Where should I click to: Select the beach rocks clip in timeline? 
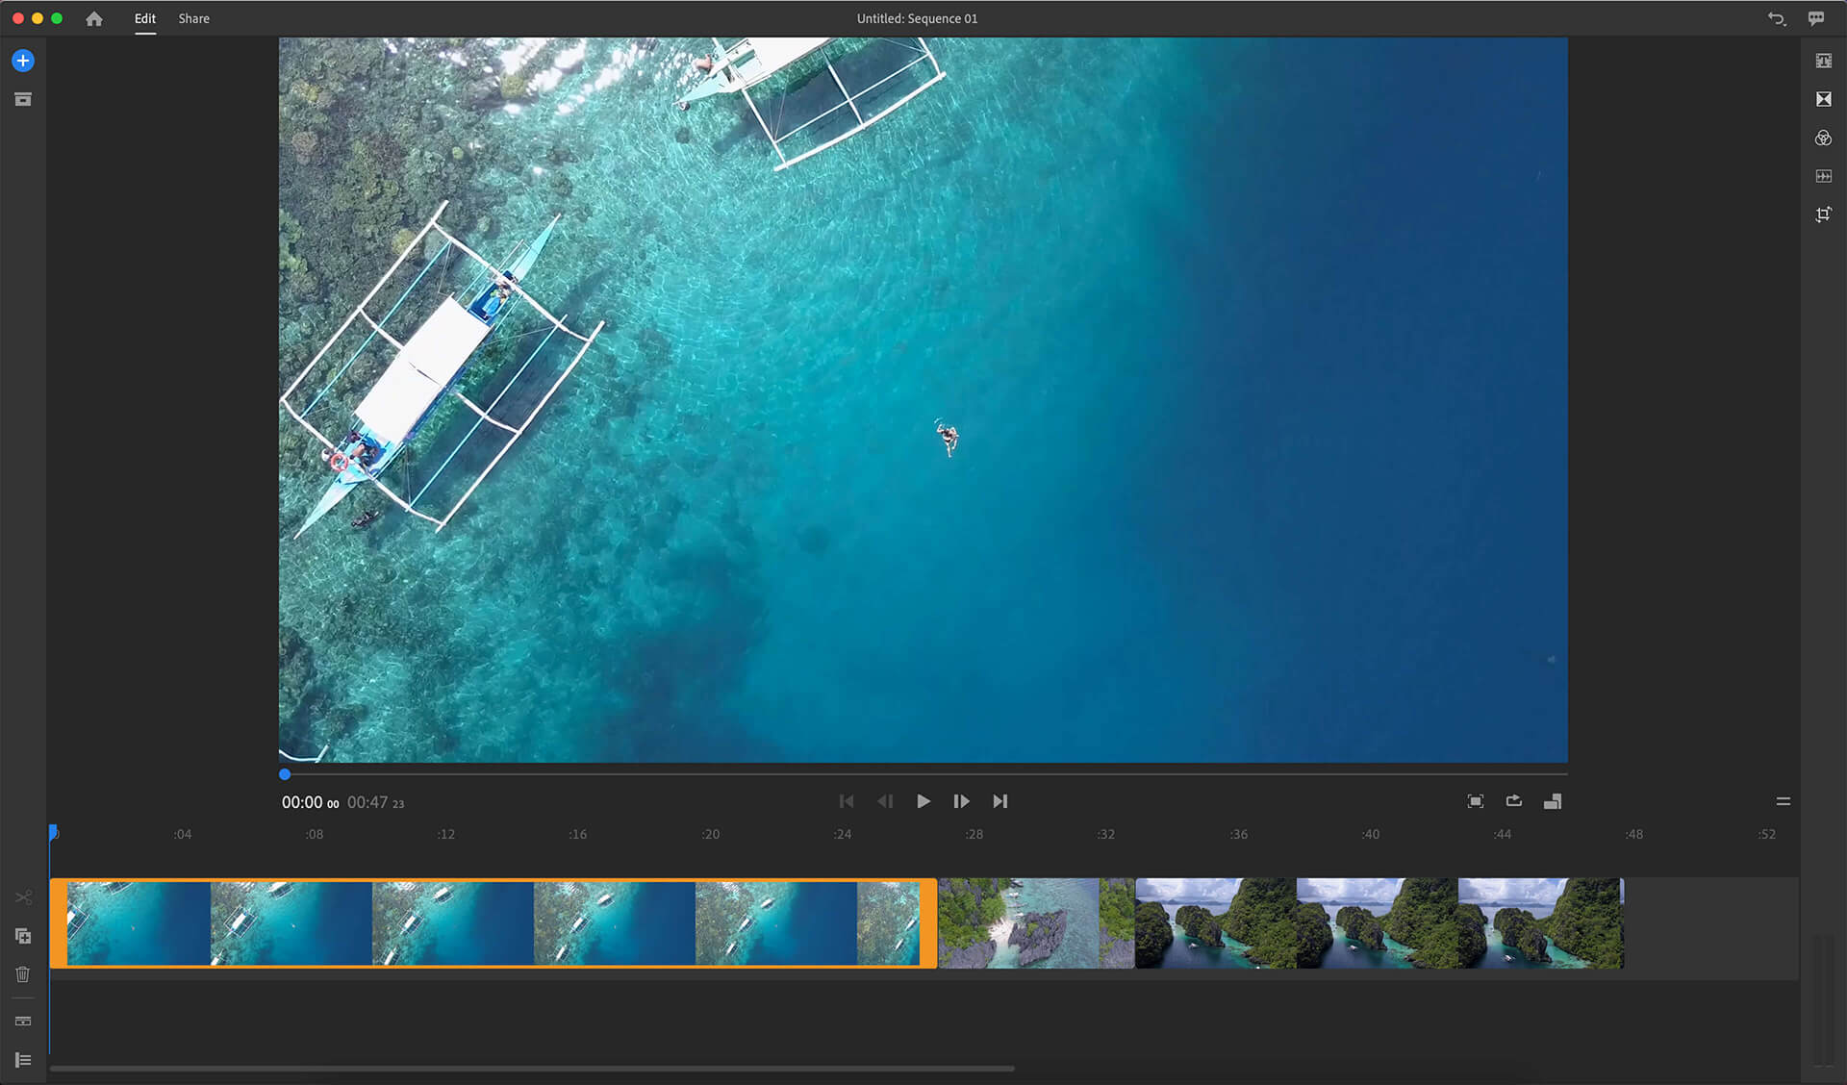pyautogui.click(x=1036, y=922)
